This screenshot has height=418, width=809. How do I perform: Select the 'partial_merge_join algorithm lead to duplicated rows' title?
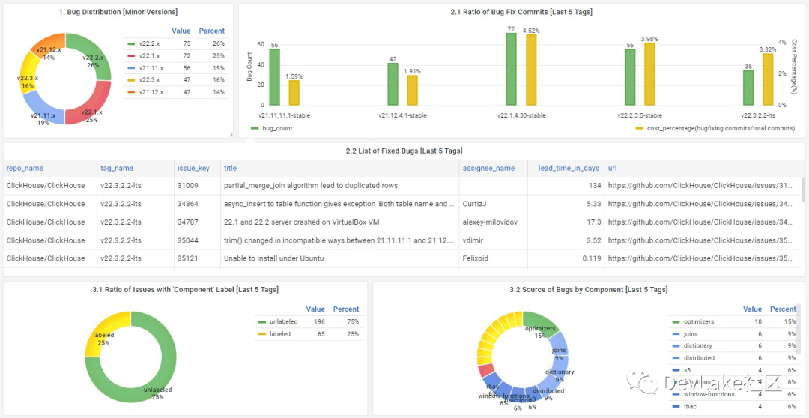click(311, 185)
